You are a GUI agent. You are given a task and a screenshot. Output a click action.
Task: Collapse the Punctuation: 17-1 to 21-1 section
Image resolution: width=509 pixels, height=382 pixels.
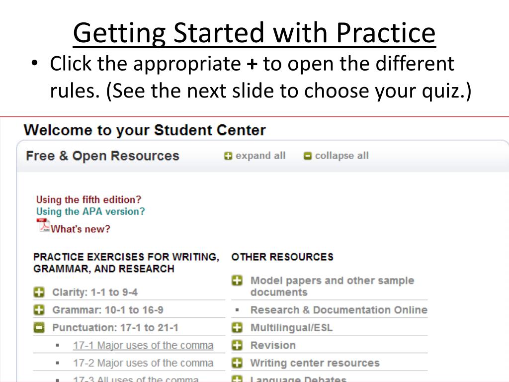point(39,327)
